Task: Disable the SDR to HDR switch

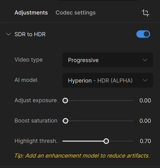Action: pos(143,34)
